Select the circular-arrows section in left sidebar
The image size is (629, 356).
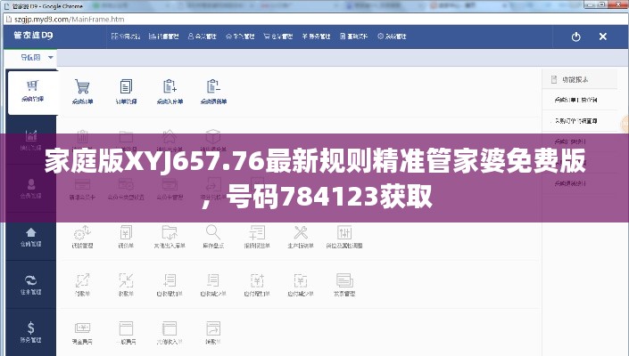(31, 285)
